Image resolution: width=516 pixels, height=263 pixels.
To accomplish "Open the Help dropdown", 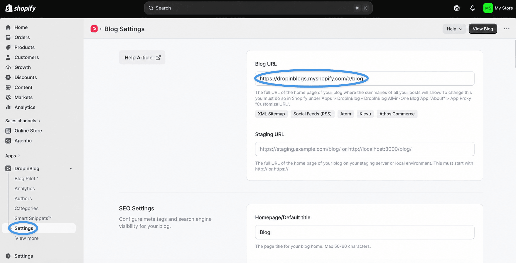I will (x=454, y=29).
